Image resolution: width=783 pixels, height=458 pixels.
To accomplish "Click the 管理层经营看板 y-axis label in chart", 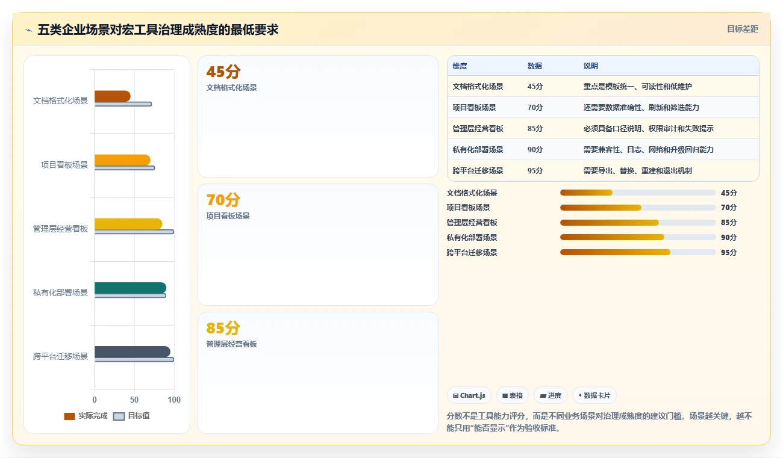I will [60, 229].
